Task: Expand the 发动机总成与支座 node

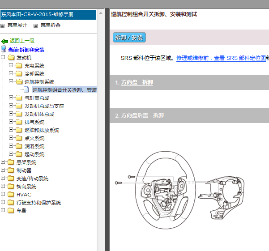Action: tap(11, 105)
